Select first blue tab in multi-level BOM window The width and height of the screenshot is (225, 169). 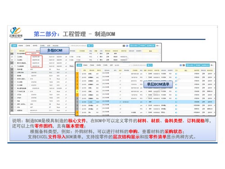pyautogui.click(x=14, y=46)
